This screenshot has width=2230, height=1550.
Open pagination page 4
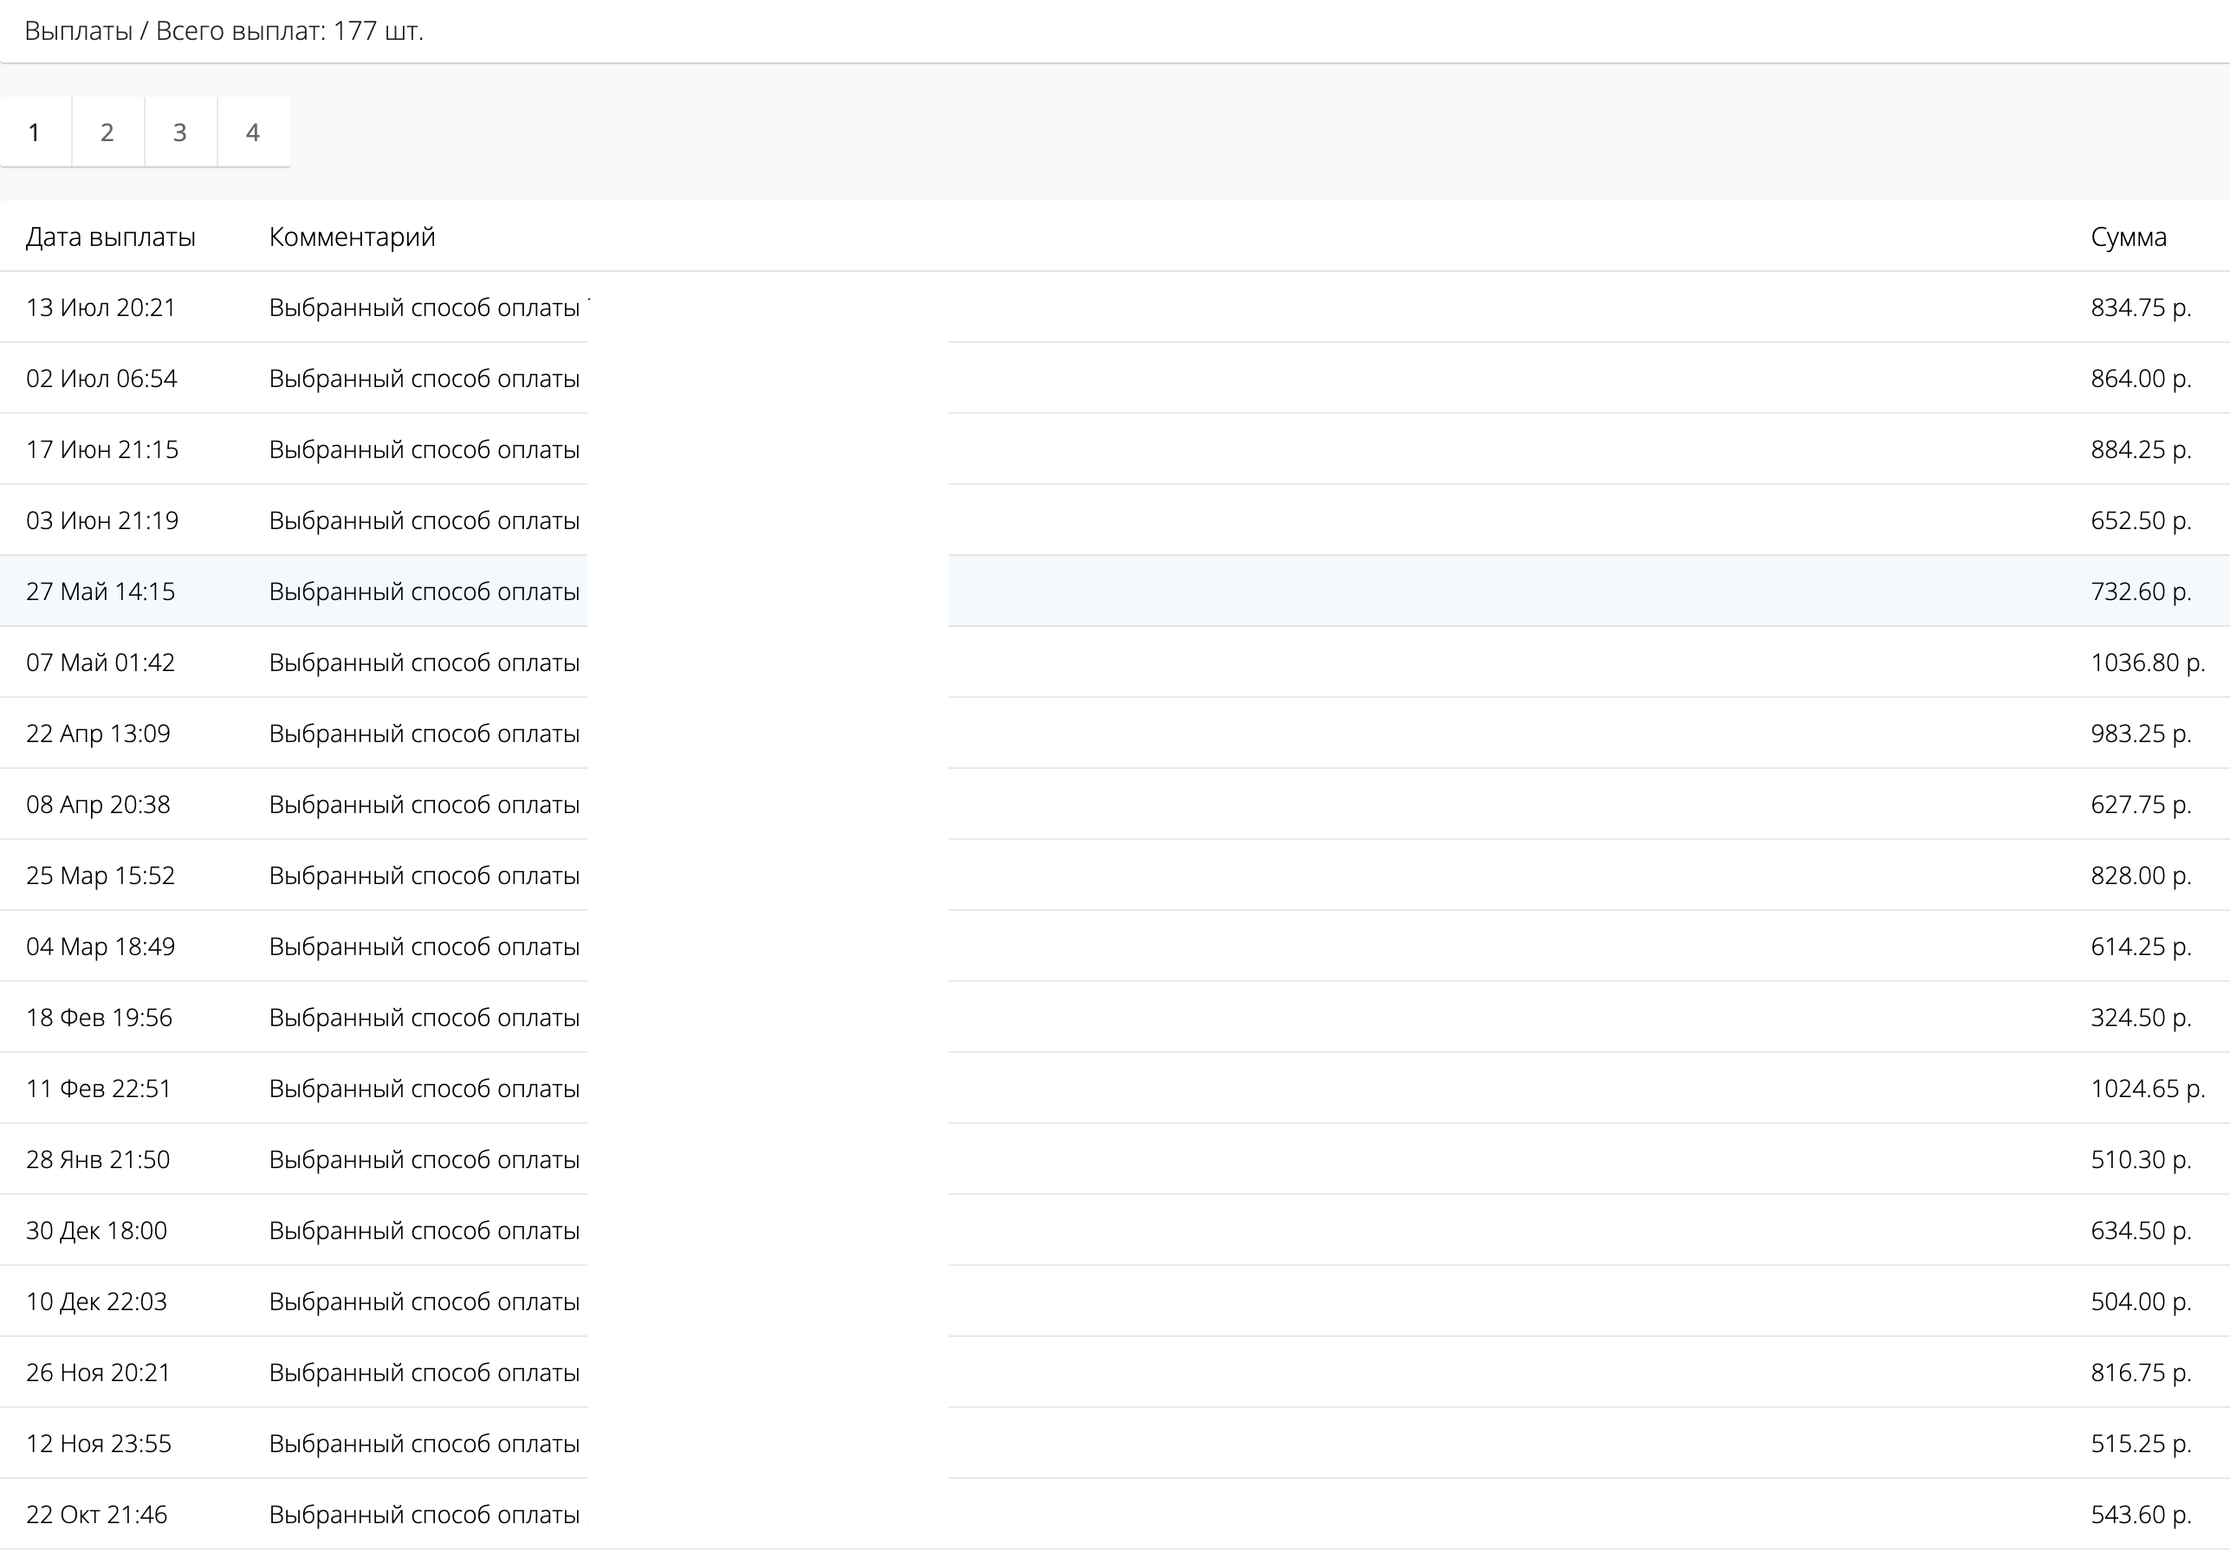(252, 132)
